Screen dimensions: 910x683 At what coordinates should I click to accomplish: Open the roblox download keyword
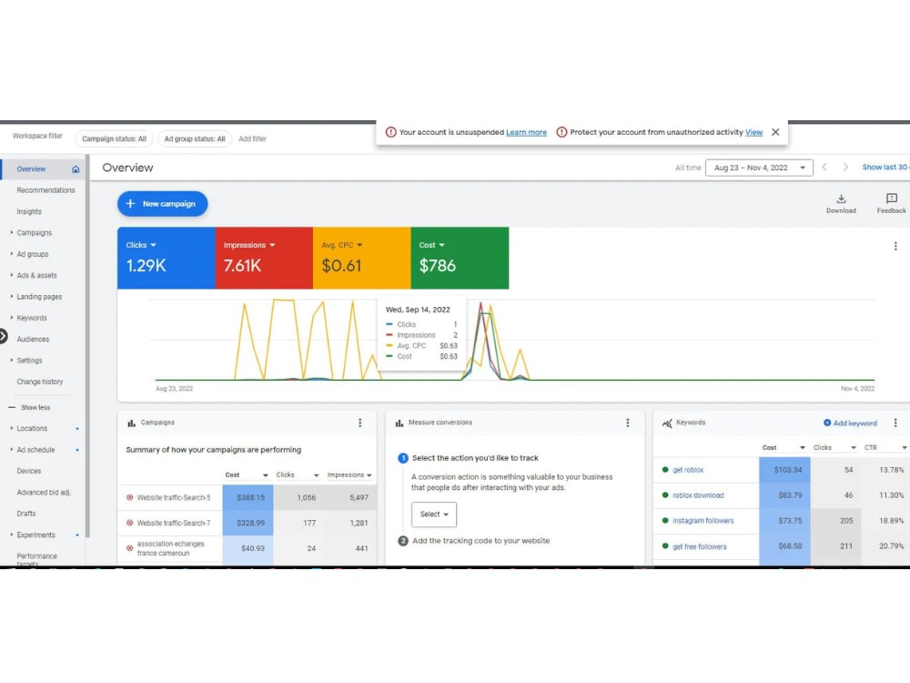tap(698, 495)
